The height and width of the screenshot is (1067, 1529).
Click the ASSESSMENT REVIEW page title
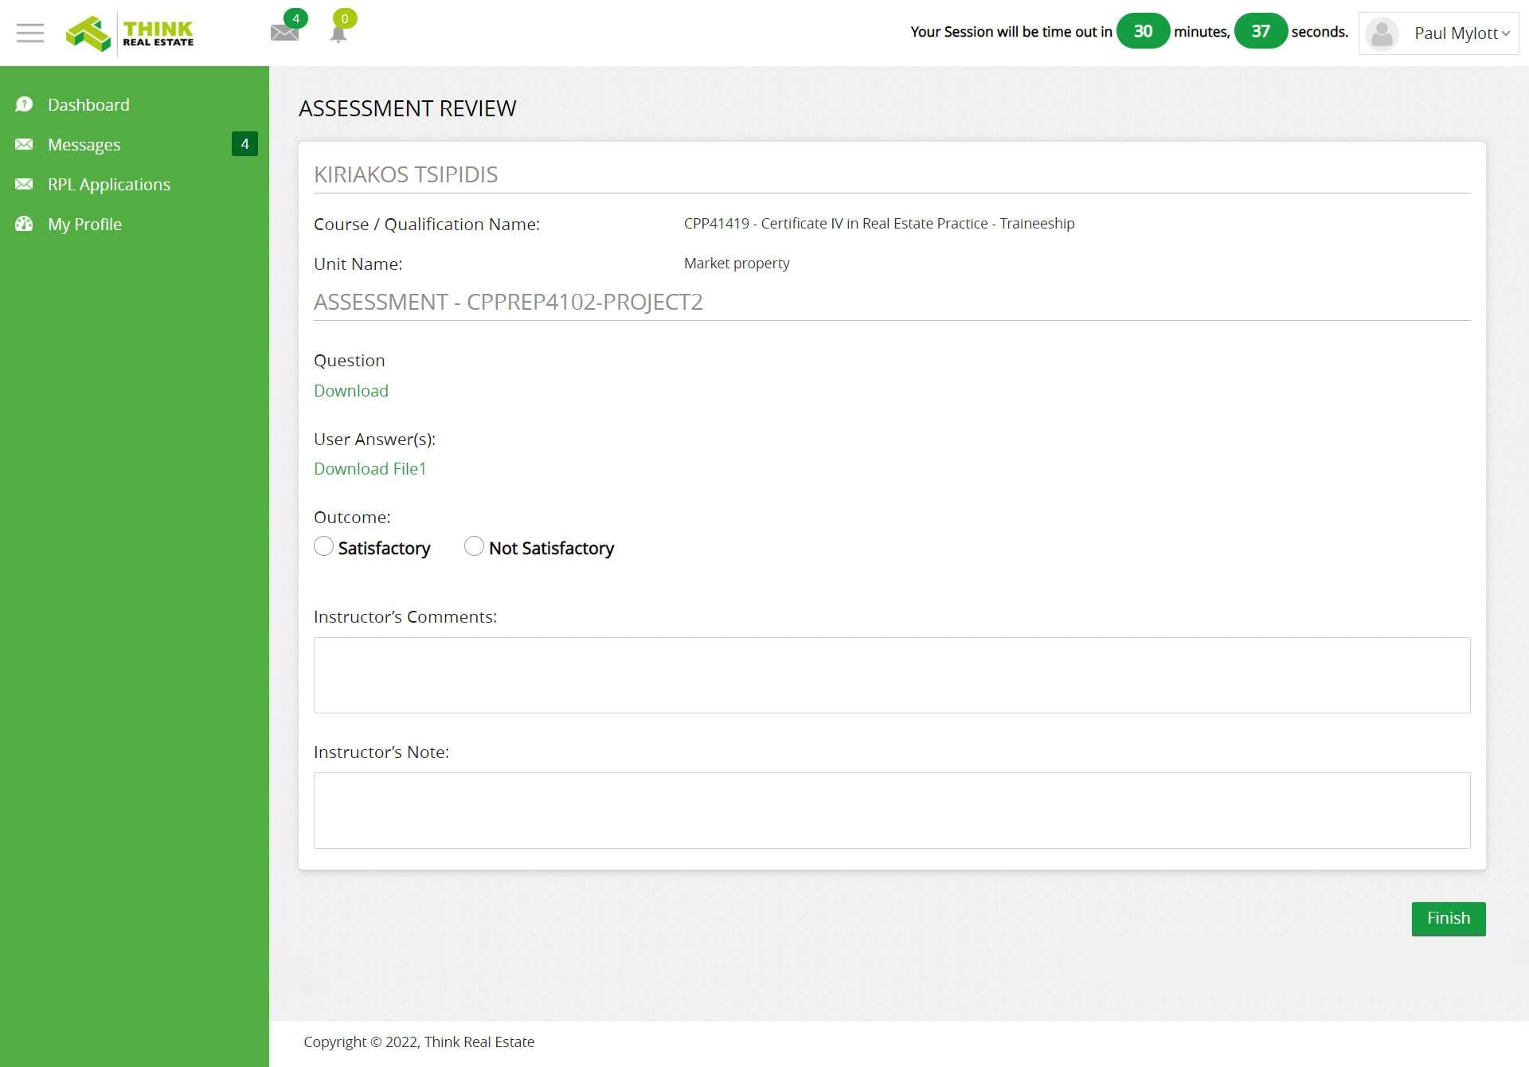point(408,108)
